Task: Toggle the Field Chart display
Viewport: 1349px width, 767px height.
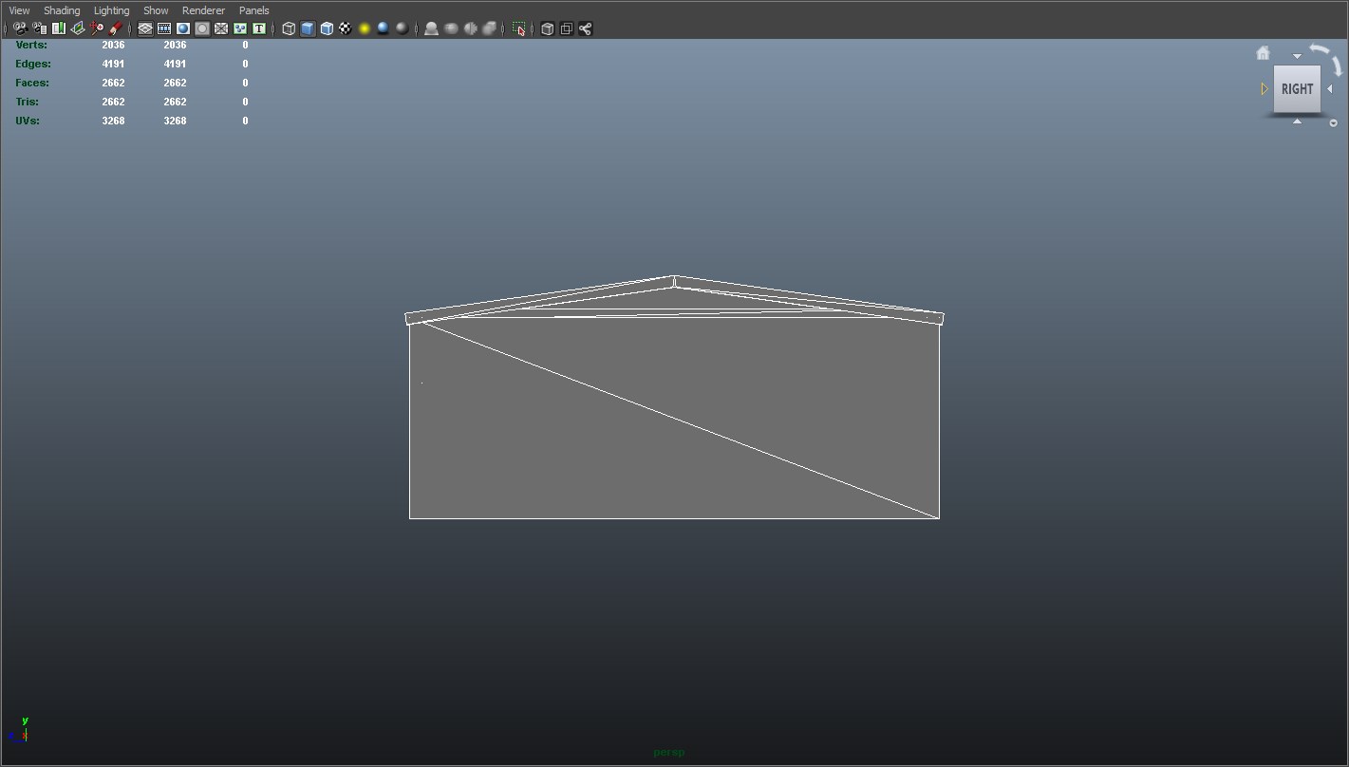Action: tap(221, 28)
